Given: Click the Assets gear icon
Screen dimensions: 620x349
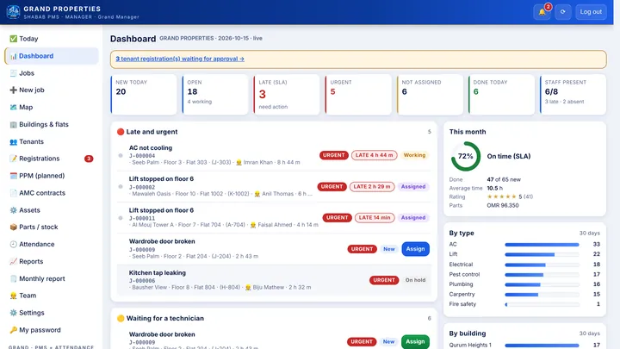Looking at the screenshot, I should tap(14, 210).
